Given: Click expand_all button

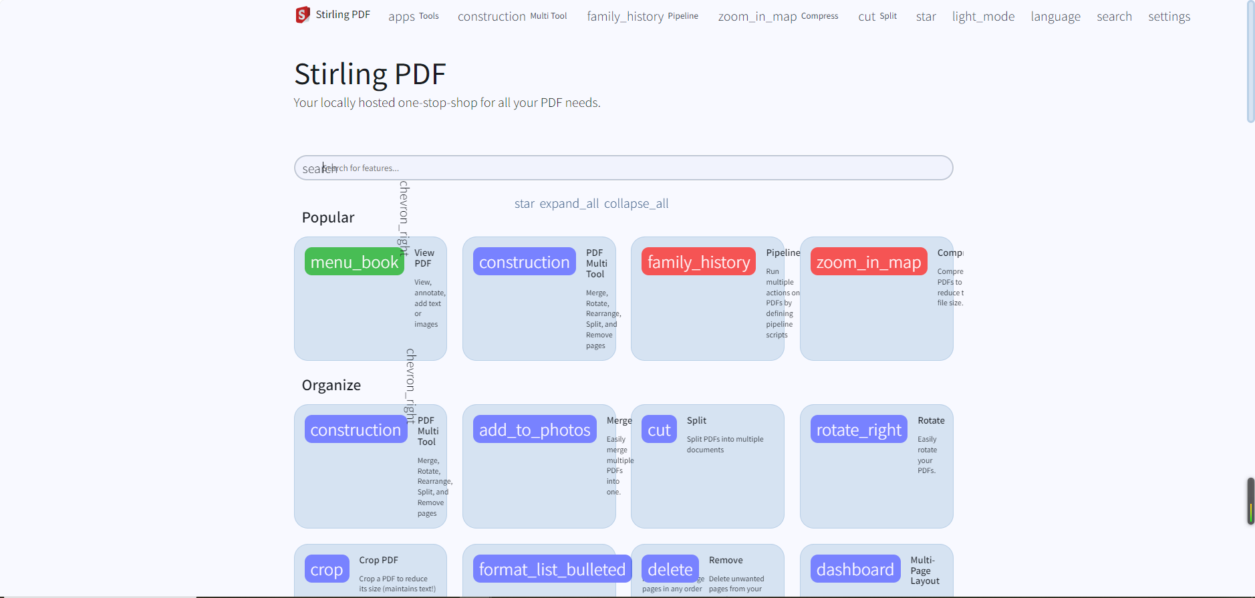Looking at the screenshot, I should 569,204.
